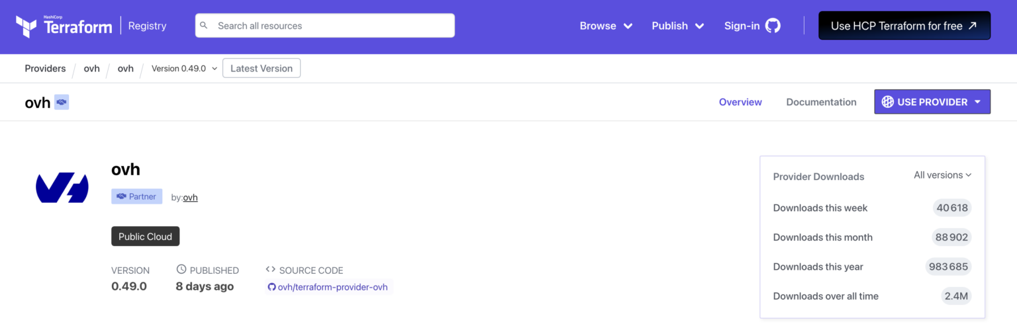Open the Browse dropdown menu

tap(606, 26)
